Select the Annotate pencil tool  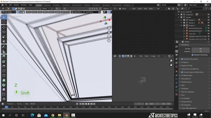click(4, 47)
